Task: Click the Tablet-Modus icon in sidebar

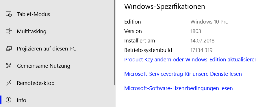Action: click(9, 14)
